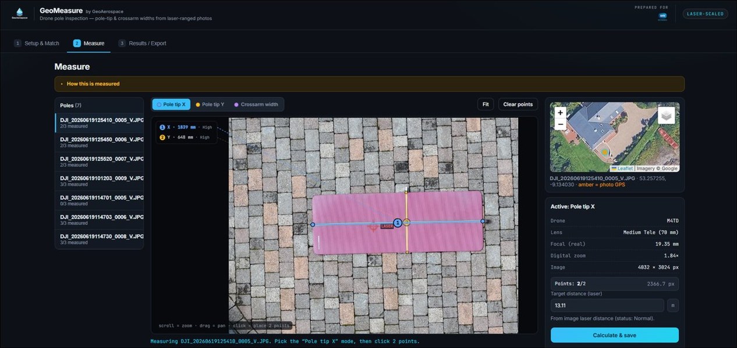Viewport: 737px width, 348px height.
Task: Open the Setup & Match step tab
Action: tap(37, 43)
